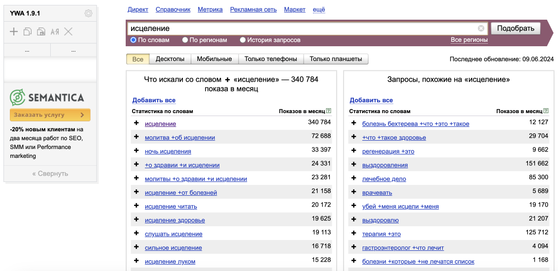Viewport: 558px width, 271px height.
Task: Open '+о здравии +и исцелении' link
Action: coord(182,165)
